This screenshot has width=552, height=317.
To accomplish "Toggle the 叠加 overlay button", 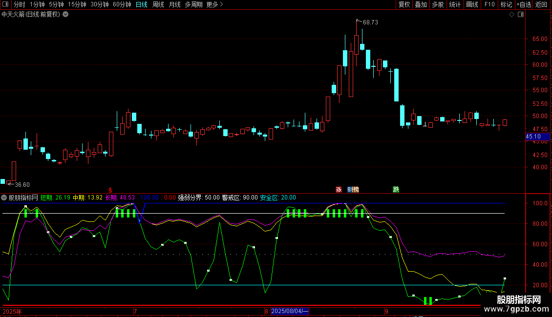I will tap(421, 5).
